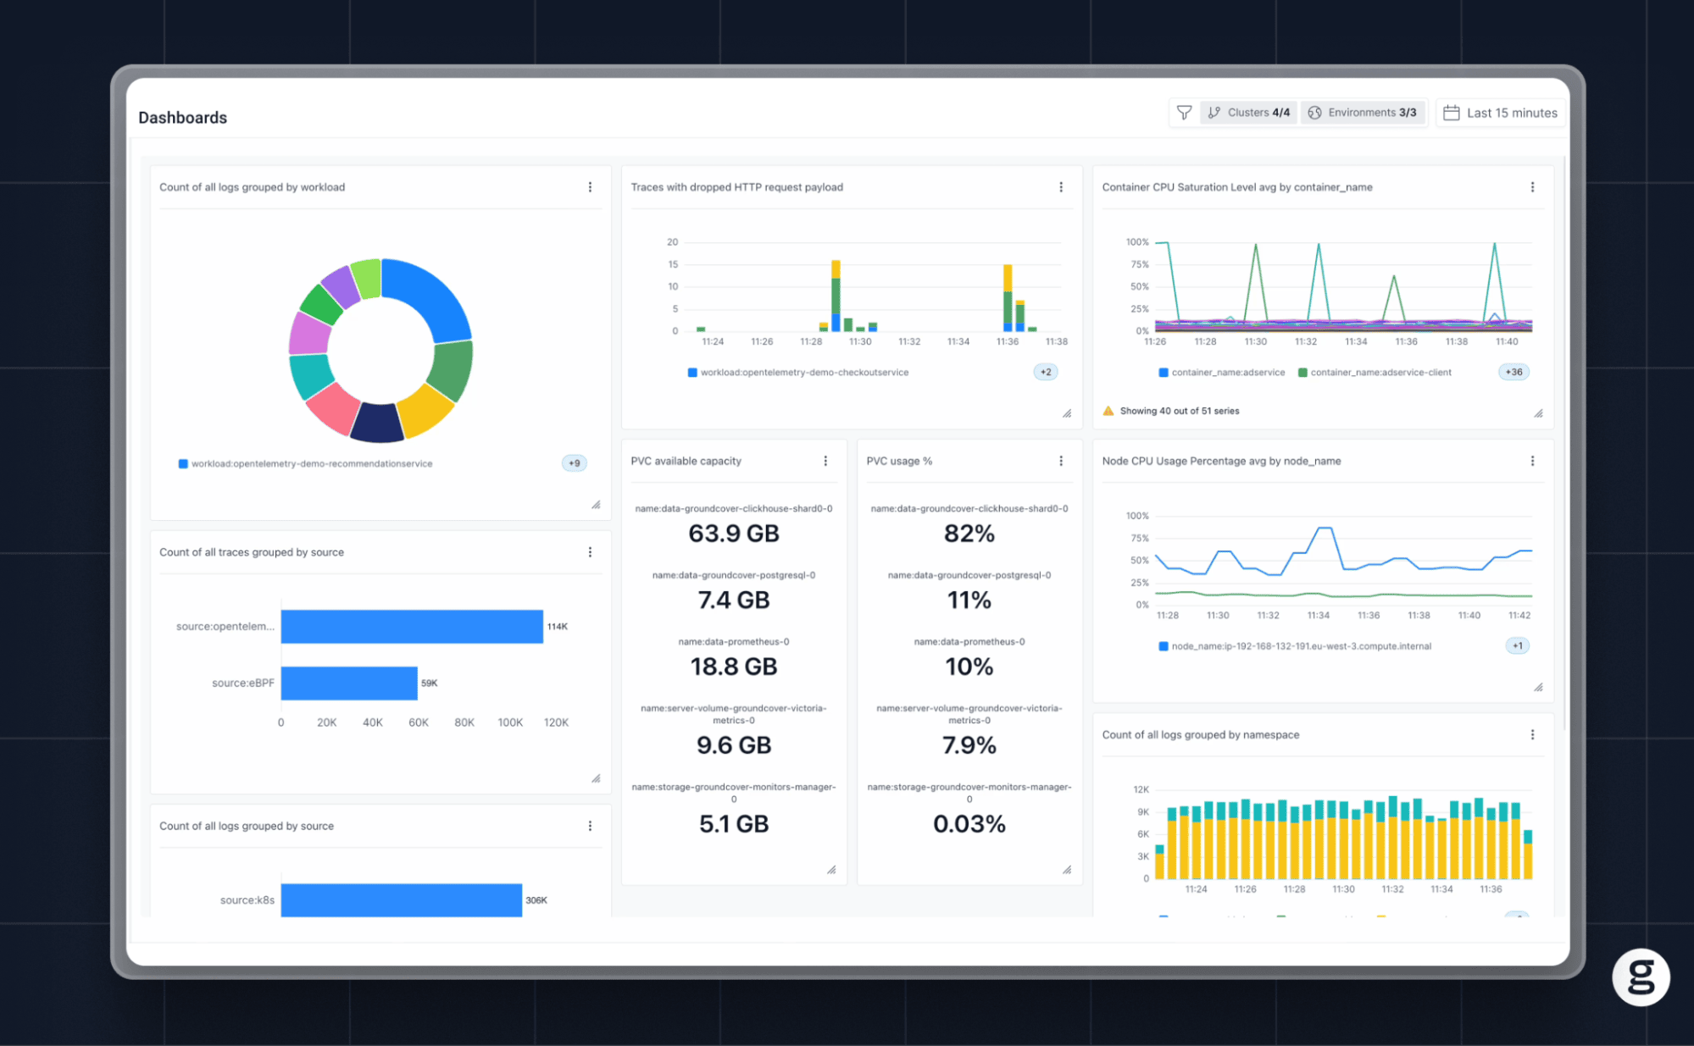The height and width of the screenshot is (1046, 1694).
Task: Click the filter funnel icon
Action: coord(1184,113)
